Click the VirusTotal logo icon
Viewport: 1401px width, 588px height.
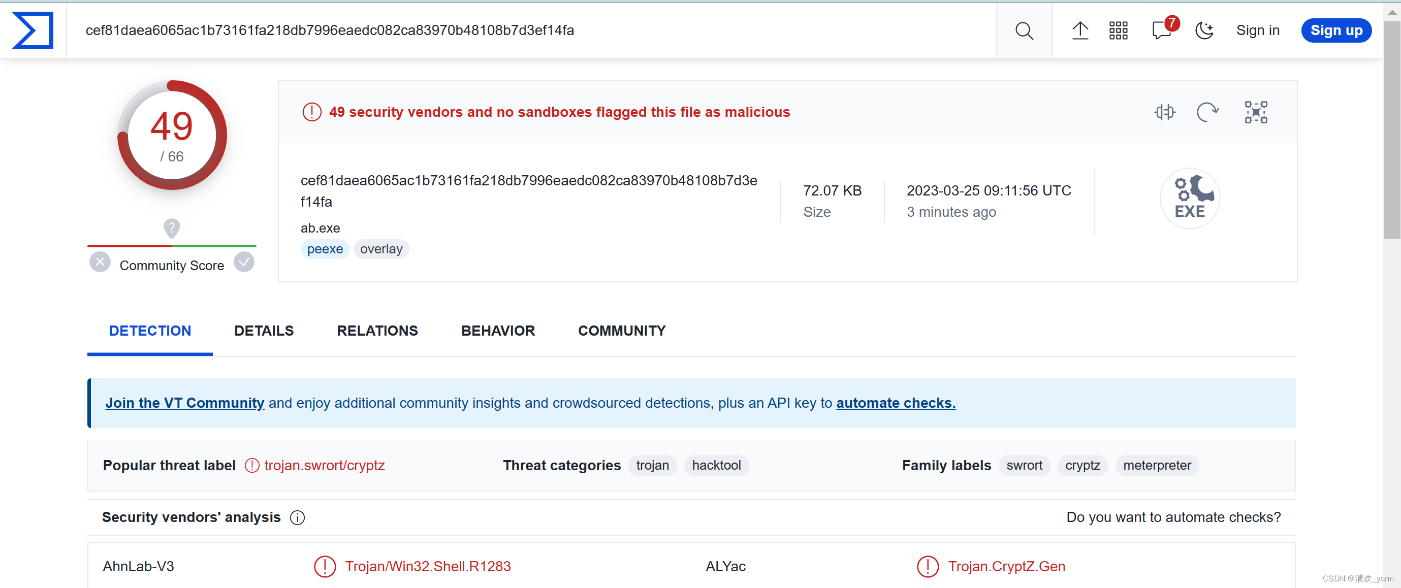click(x=33, y=30)
